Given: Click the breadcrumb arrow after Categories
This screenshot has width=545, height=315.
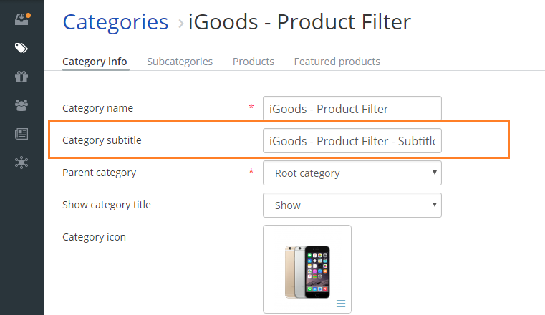Looking at the screenshot, I should [180, 24].
